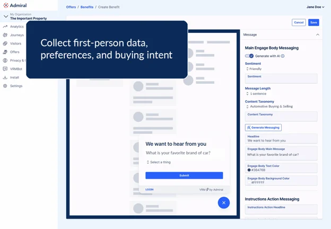This screenshot has height=229, width=331.
Task: Click the Privacy sidebar icon
Action: [x=5, y=60]
